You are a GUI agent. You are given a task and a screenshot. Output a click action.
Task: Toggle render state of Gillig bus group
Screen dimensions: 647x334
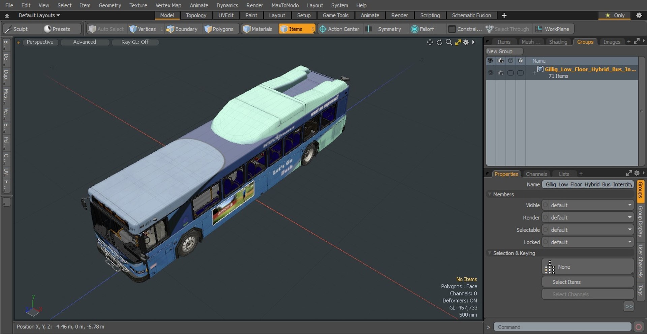pos(500,73)
